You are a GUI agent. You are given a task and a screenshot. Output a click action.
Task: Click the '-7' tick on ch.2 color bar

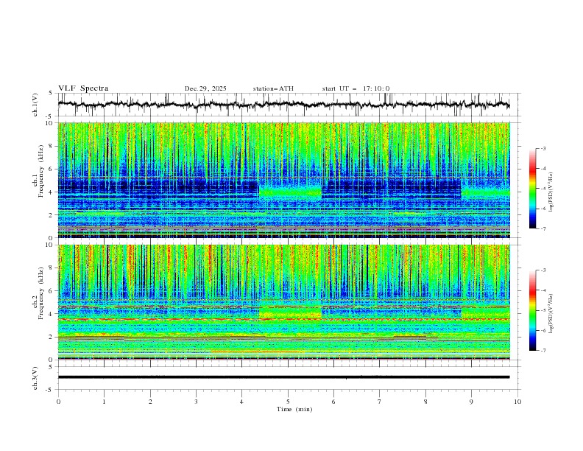coord(543,351)
